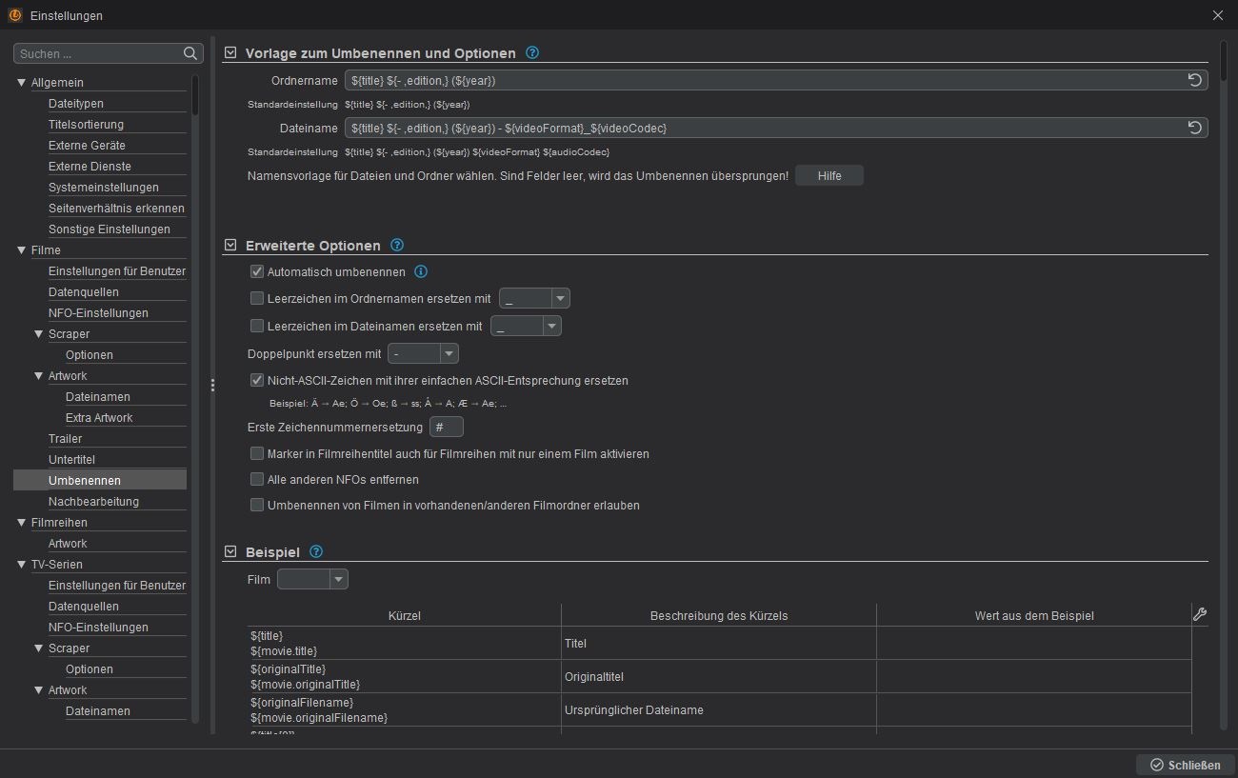
Task: Open Externe Geräte settings
Action: coord(87,145)
